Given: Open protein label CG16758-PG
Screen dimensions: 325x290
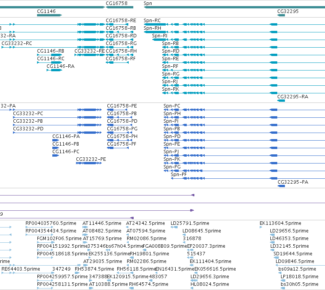Looking at the screenshot, I should (x=122, y=129).
